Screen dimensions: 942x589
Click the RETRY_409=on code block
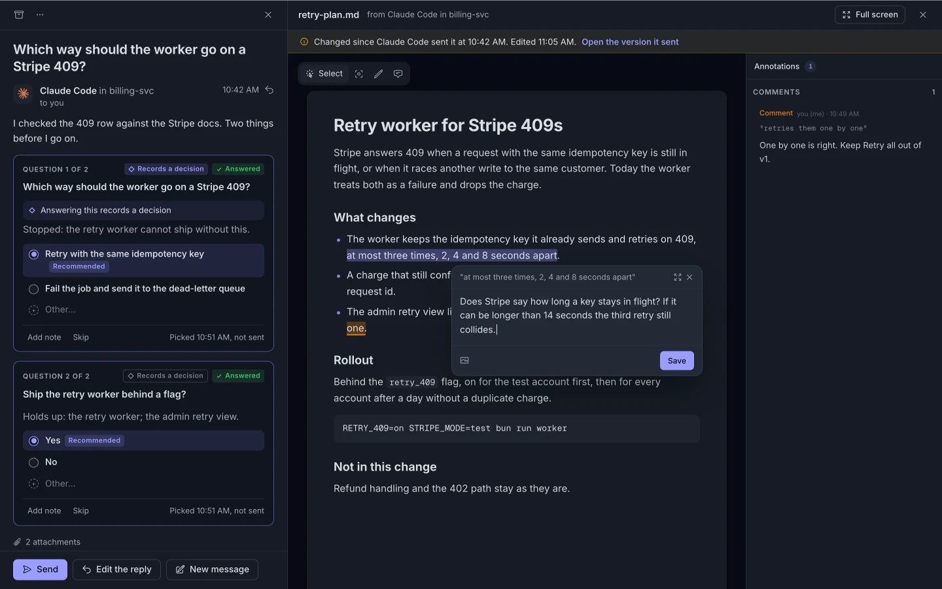coord(517,429)
